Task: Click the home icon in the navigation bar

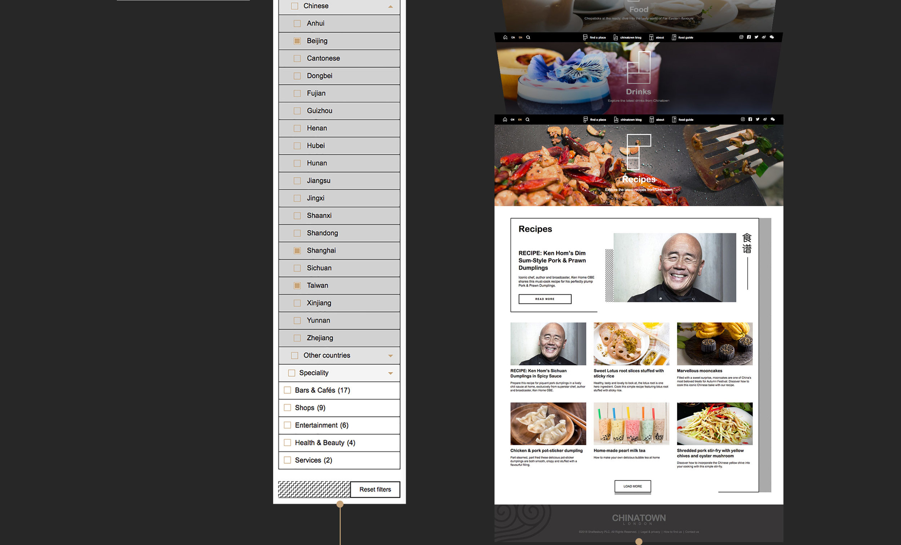Action: 505,119
